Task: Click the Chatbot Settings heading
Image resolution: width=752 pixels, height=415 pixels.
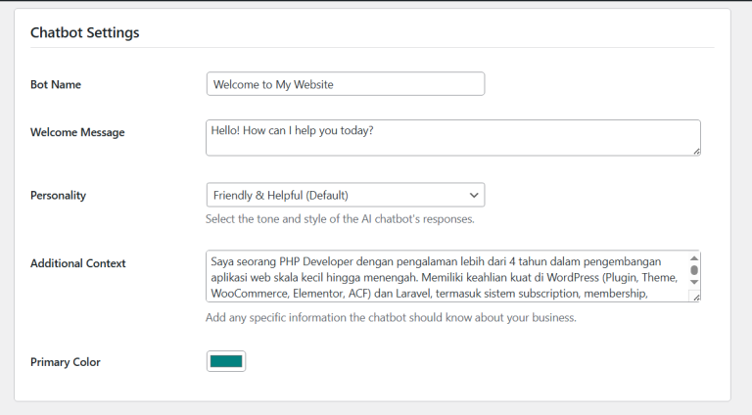Action: coord(85,32)
